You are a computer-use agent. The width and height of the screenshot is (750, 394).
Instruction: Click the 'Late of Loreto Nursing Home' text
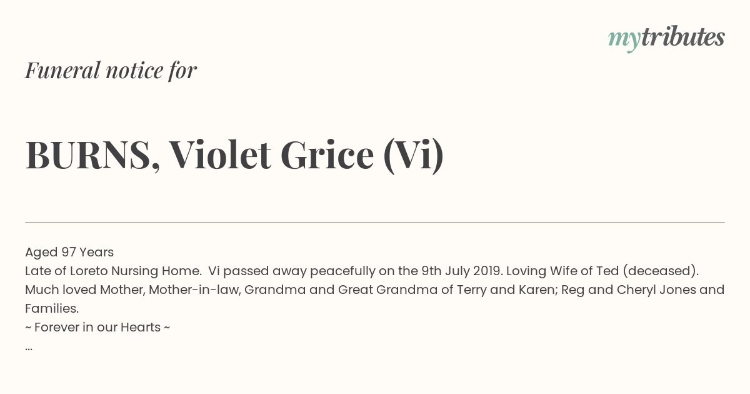[x=113, y=271]
